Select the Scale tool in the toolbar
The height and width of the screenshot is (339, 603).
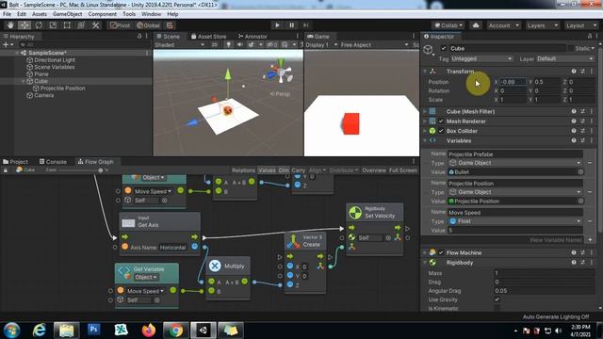pos(53,25)
